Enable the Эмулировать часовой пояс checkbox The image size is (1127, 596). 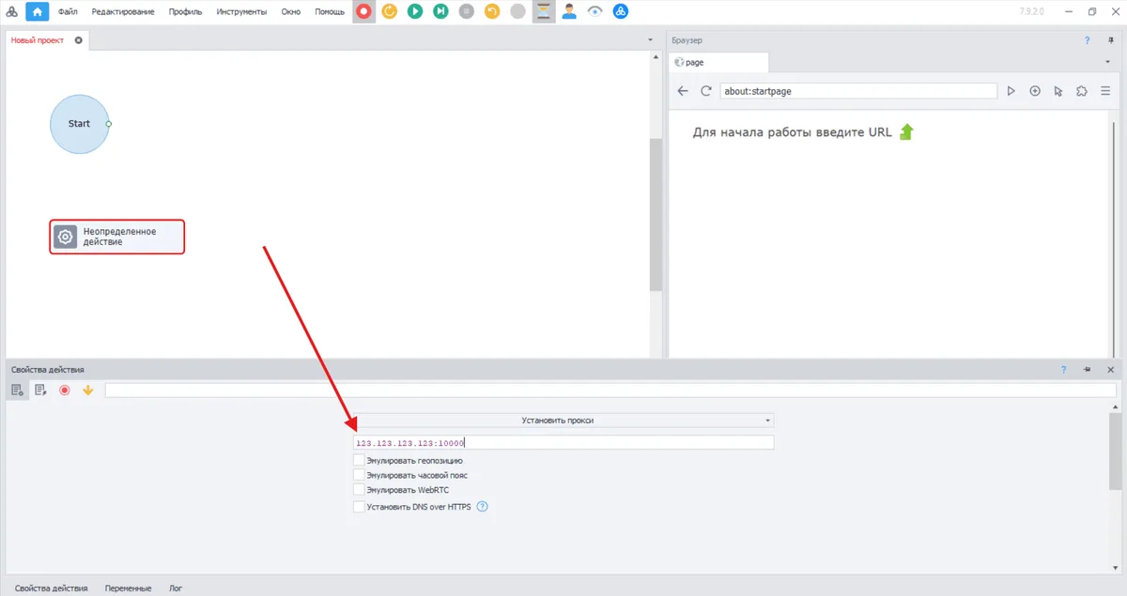359,475
